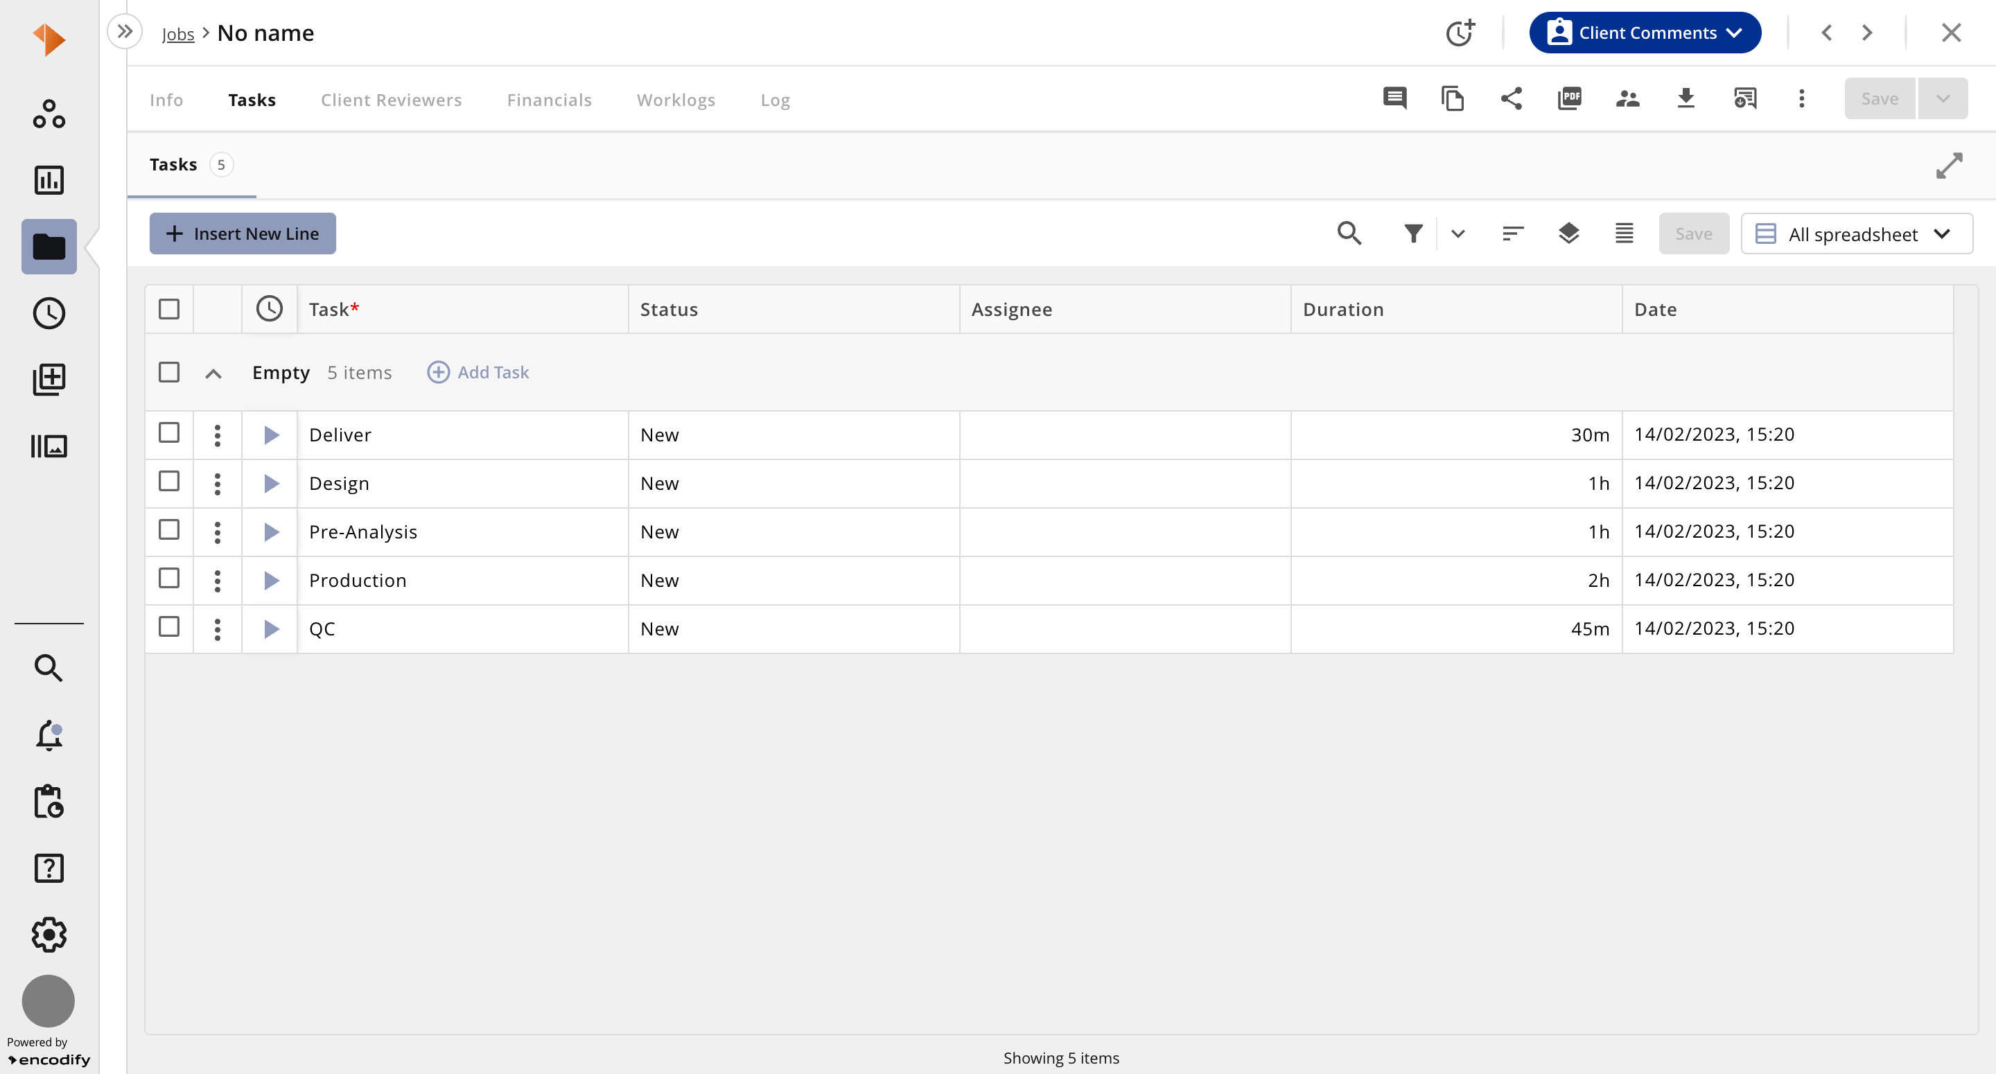Switch to the Worklogs tab
1996x1074 pixels.
[676, 100]
